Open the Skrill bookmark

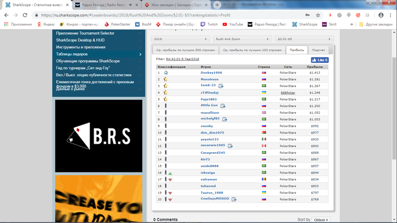[x=329, y=24]
